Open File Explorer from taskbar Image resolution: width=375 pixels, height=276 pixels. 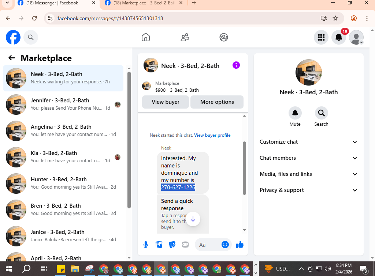(x=75, y=269)
